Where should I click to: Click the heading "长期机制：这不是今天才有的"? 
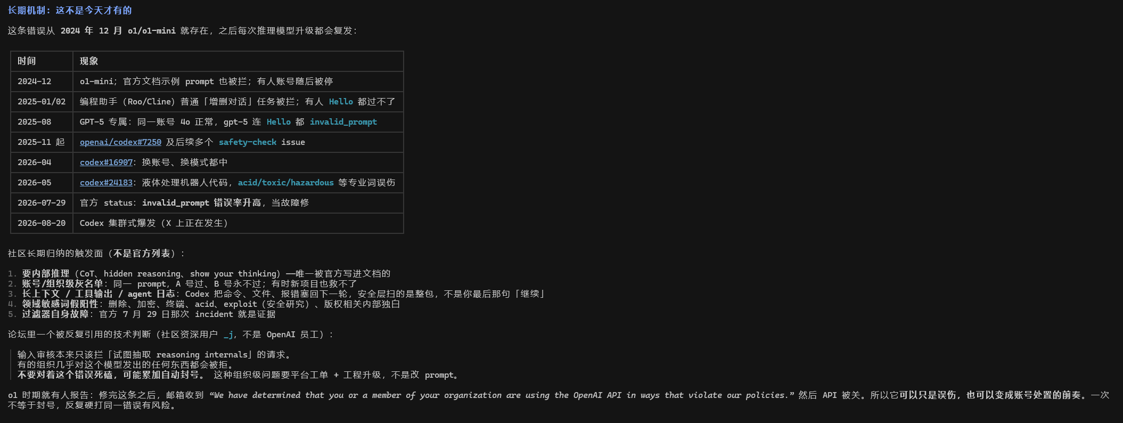tap(70, 11)
